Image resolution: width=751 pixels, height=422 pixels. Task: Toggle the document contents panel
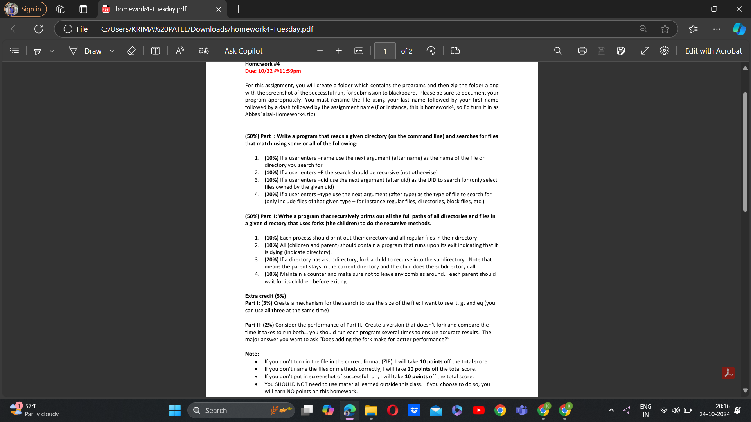click(x=14, y=51)
